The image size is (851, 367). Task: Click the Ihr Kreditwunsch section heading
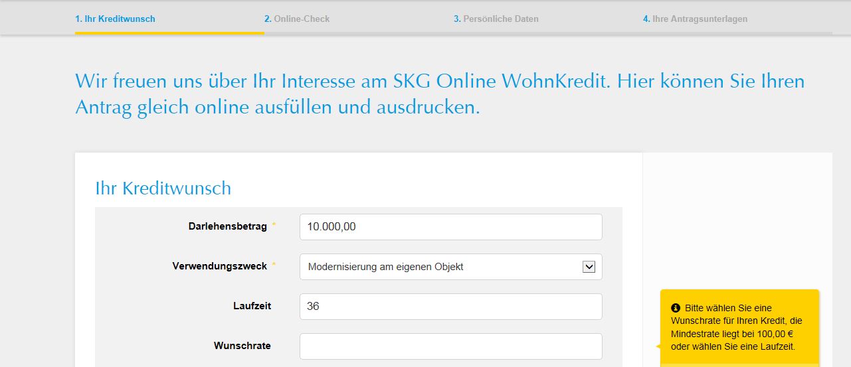coord(163,188)
